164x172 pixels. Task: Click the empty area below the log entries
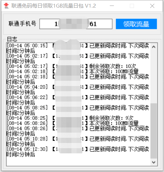tap(78, 161)
